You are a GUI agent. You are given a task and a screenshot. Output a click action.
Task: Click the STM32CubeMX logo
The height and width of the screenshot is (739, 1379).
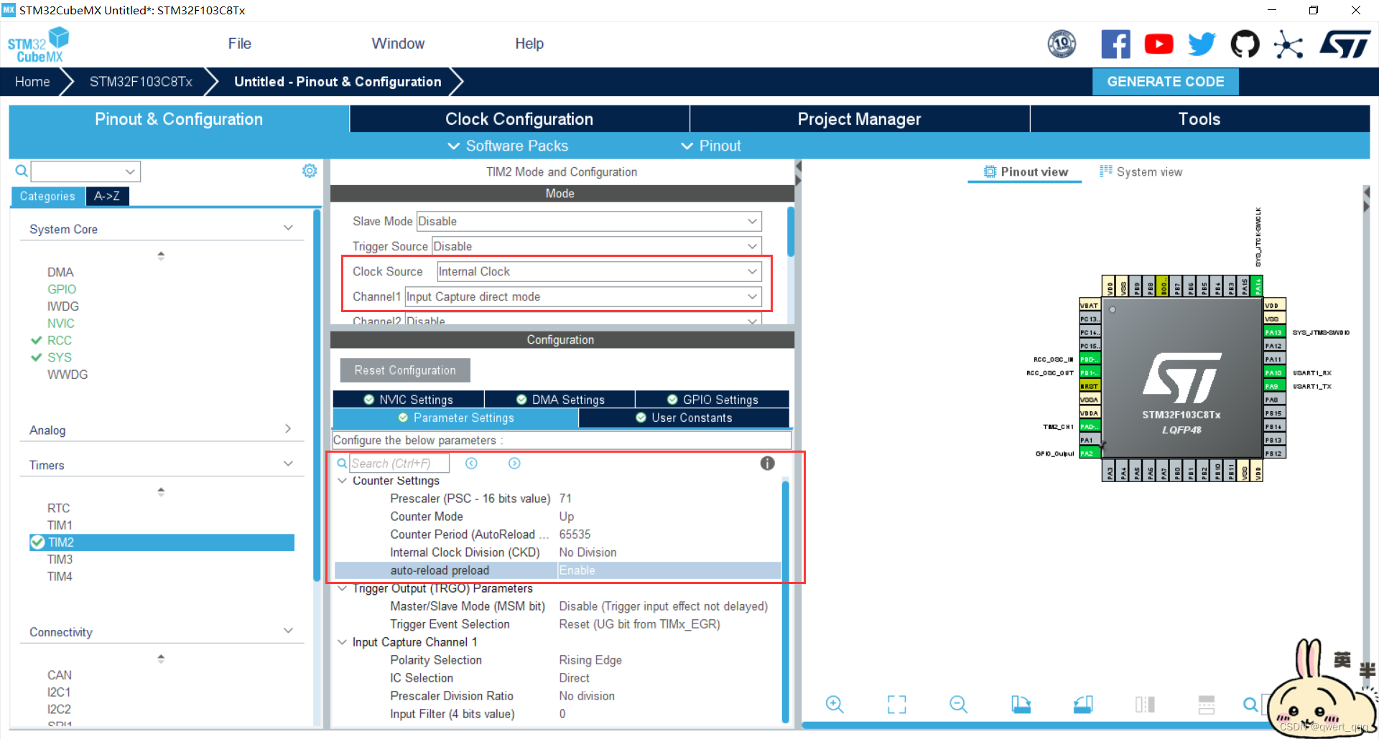[x=38, y=44]
